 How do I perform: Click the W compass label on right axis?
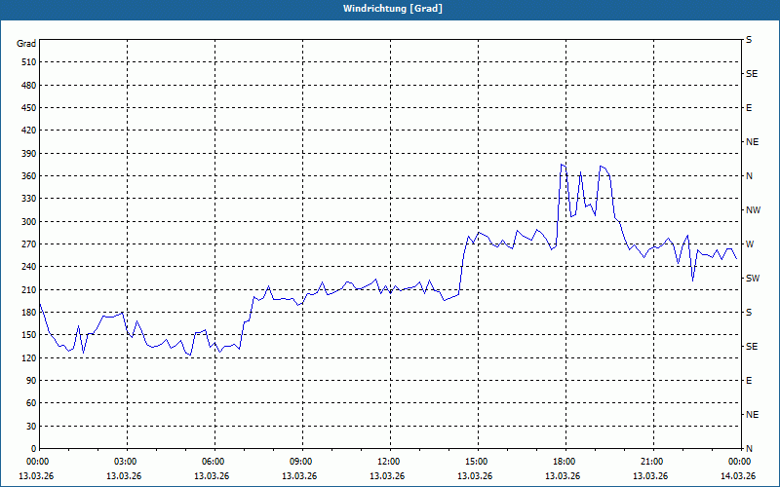tap(750, 244)
